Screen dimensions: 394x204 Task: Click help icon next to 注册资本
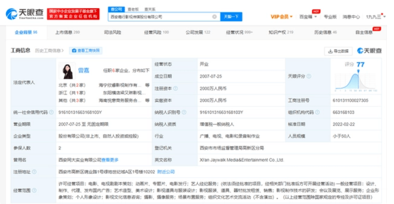[x=176, y=89]
